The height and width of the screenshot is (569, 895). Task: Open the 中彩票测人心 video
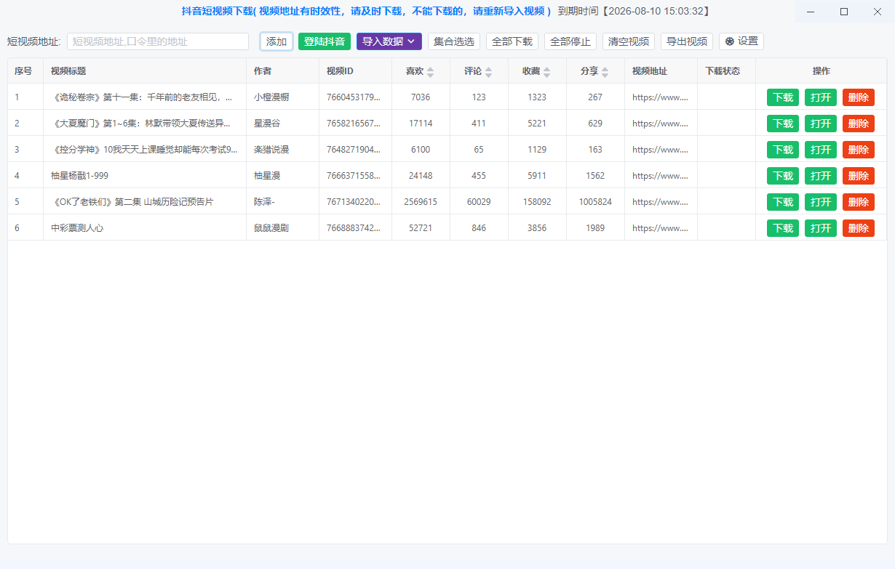click(821, 228)
